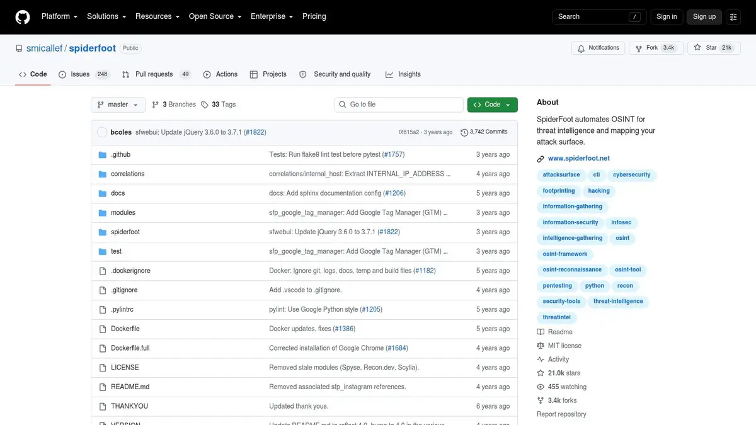Open the Actions tab

coord(220,74)
